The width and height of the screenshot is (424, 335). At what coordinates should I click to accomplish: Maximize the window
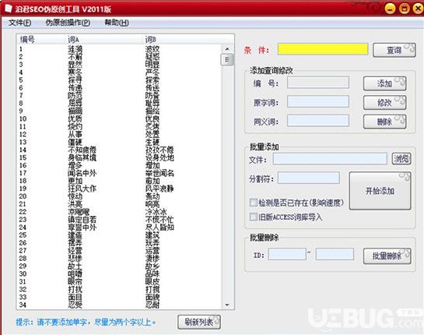(x=405, y=9)
